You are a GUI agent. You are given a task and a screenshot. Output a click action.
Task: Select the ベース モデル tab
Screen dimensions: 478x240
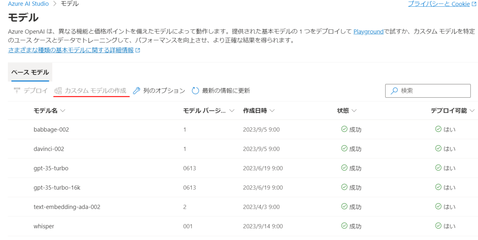coord(30,72)
